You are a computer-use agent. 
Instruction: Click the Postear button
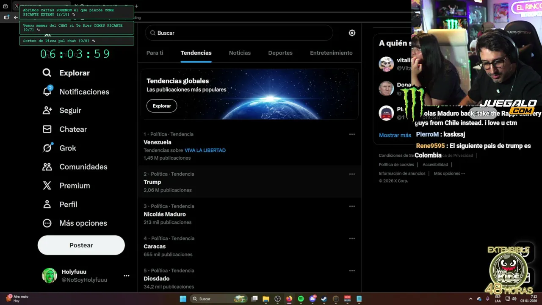(x=81, y=245)
